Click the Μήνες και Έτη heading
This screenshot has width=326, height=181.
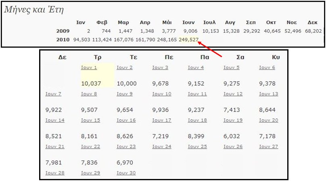coord(34,10)
